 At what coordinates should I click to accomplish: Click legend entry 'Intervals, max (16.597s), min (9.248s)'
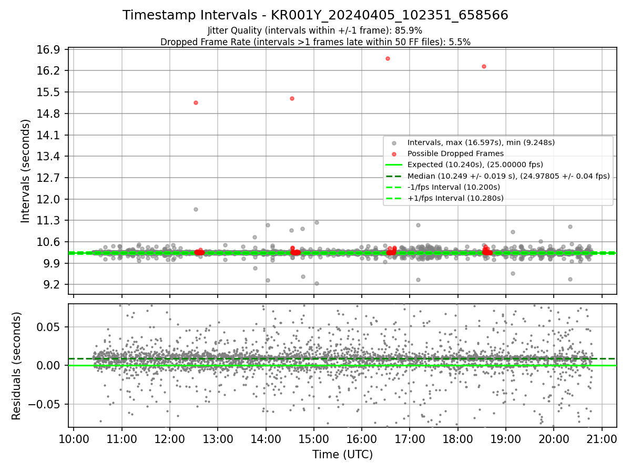click(x=481, y=142)
